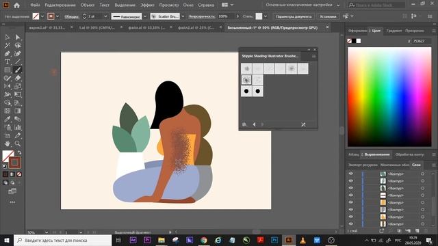
Task: Open stroke color dropdown in control bar
Action: pos(57,16)
